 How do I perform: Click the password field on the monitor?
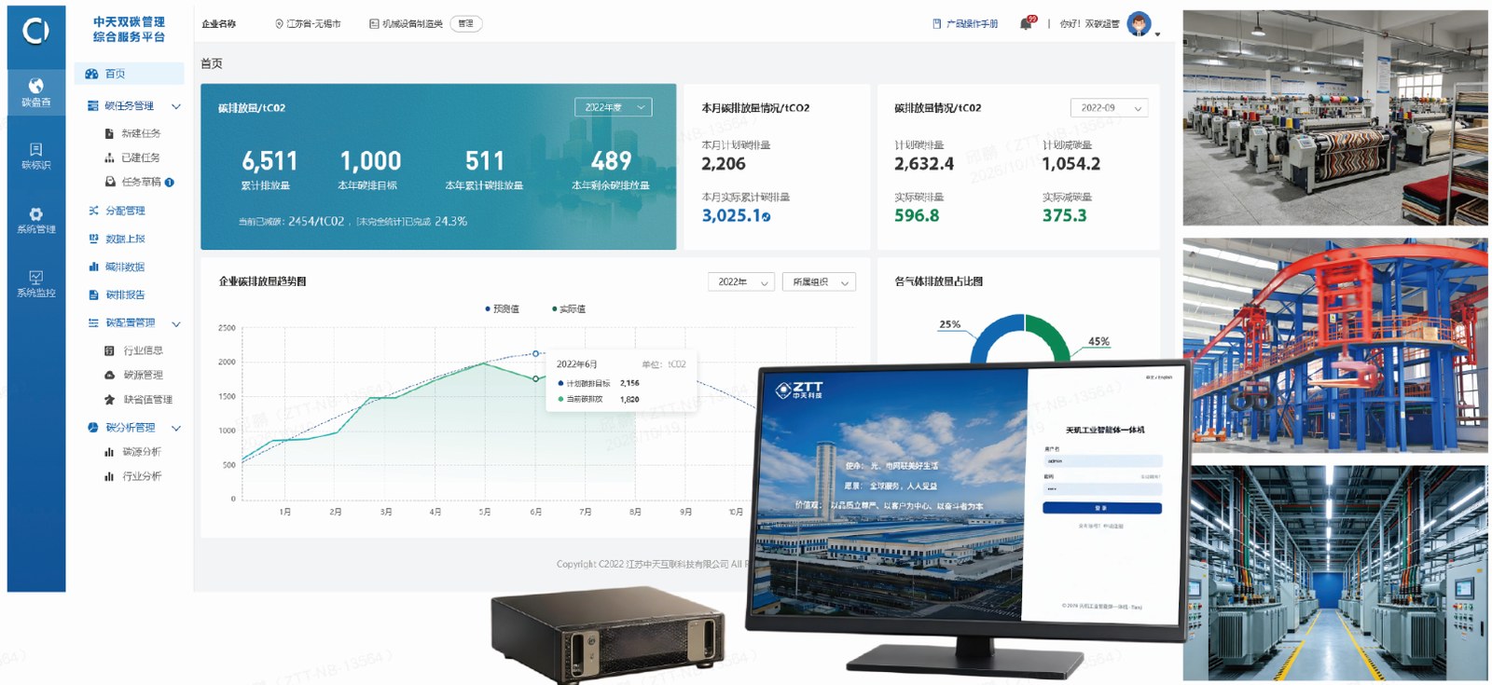click(x=1102, y=487)
